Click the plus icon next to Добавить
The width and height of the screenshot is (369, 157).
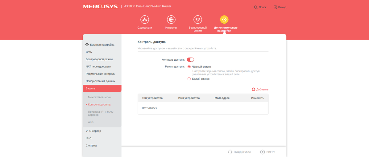click(253, 89)
